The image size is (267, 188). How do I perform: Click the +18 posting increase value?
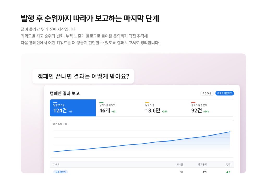pyautogui.click(x=70, y=111)
